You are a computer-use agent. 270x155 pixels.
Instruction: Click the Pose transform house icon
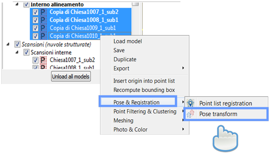191,114
